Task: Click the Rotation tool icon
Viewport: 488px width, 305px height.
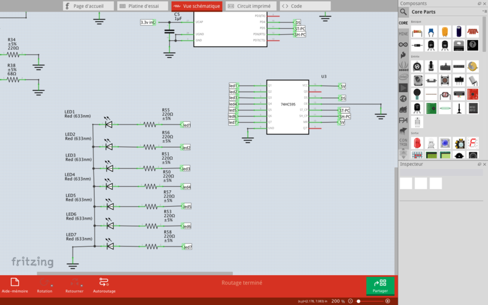Action: (45, 284)
